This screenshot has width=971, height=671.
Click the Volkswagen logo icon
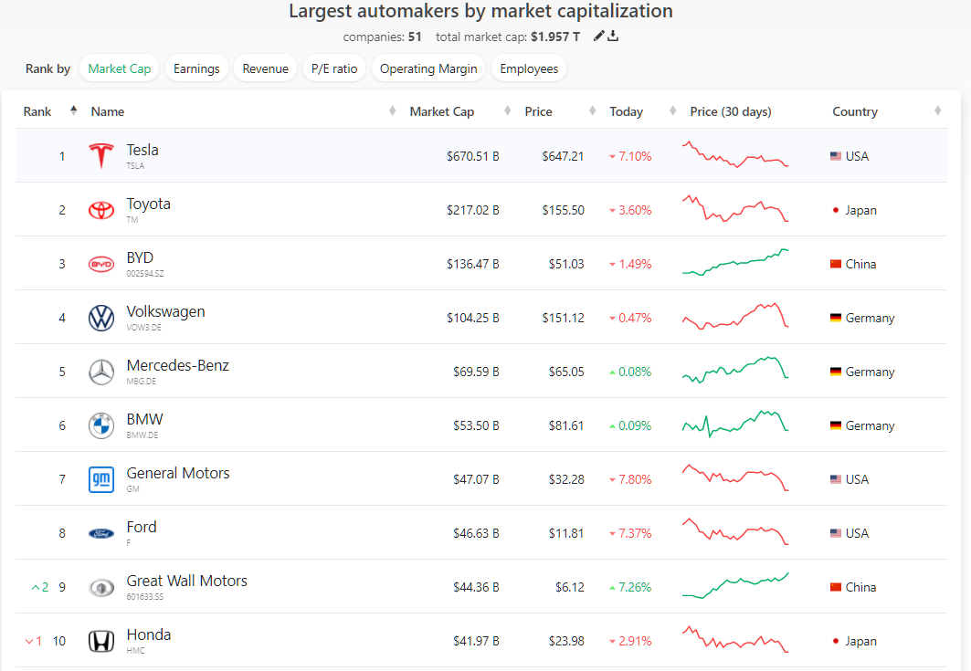[101, 318]
